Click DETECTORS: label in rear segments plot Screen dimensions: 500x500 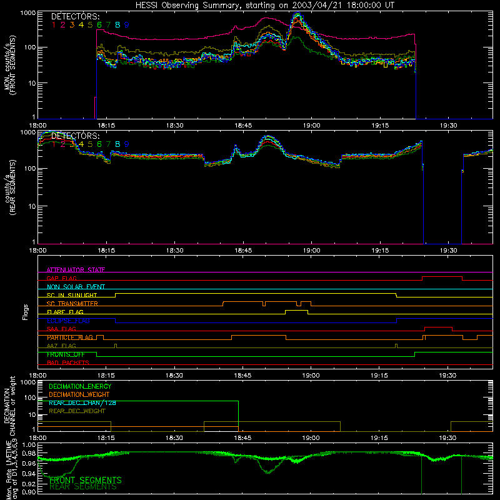(x=75, y=136)
